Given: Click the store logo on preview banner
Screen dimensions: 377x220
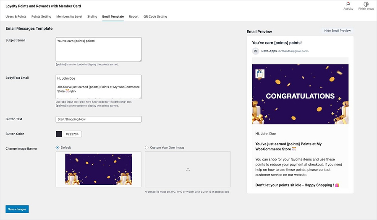Looking at the screenshot, I should [x=260, y=74].
